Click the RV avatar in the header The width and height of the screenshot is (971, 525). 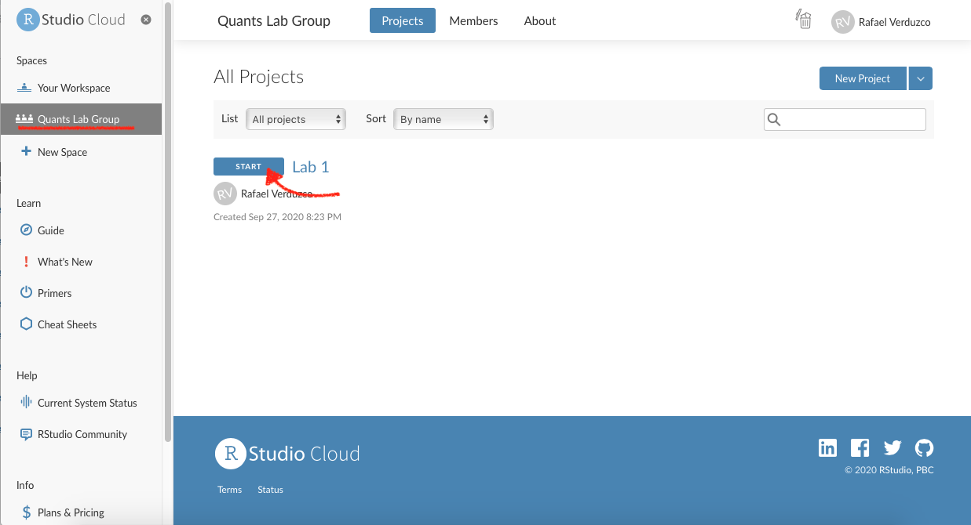tap(842, 22)
